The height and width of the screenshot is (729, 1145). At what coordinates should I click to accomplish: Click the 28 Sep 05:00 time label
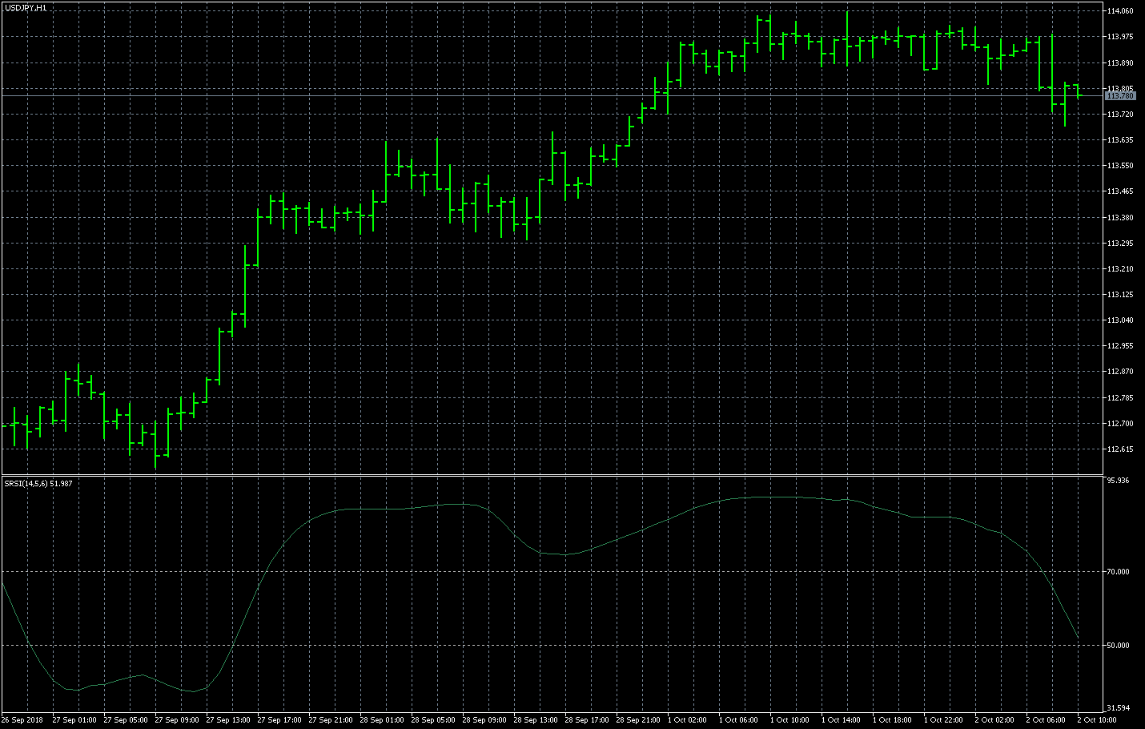[433, 720]
